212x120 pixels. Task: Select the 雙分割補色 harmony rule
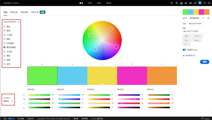10,48
